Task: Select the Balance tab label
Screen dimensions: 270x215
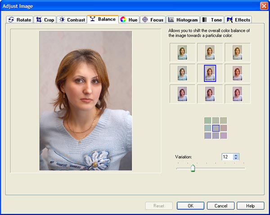Action: 107,19
